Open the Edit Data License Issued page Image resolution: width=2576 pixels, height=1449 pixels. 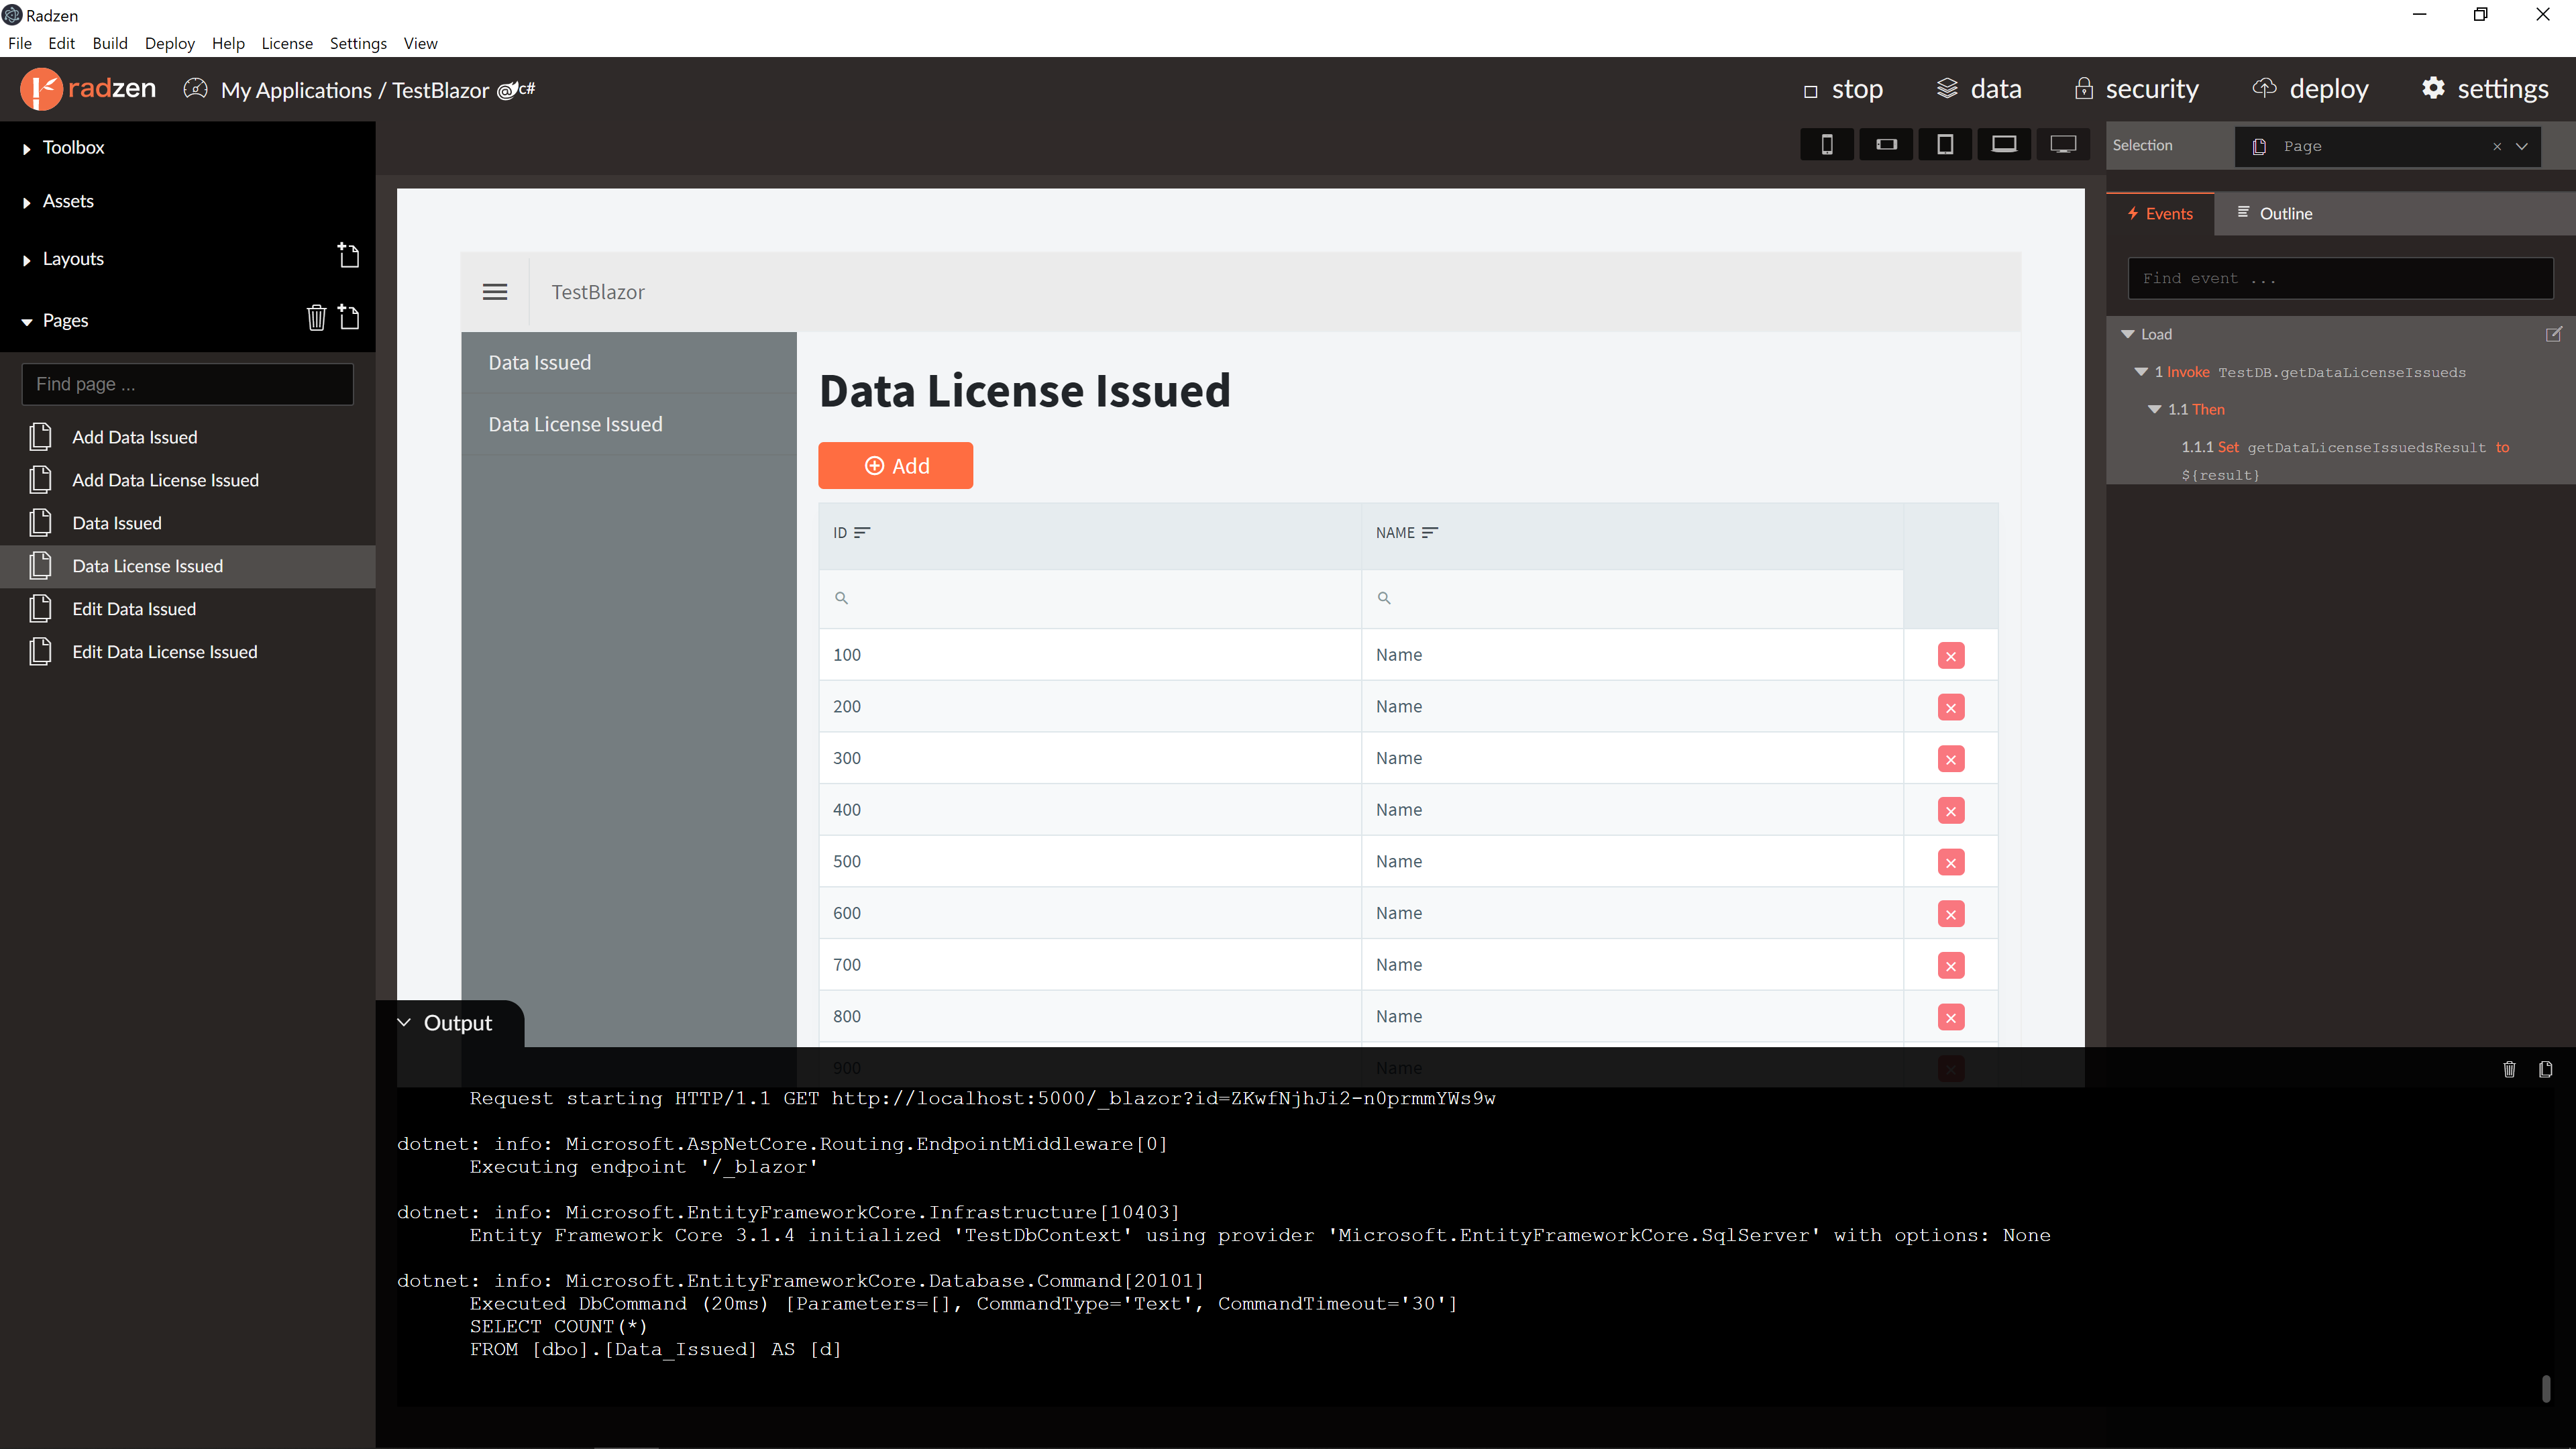click(187, 652)
